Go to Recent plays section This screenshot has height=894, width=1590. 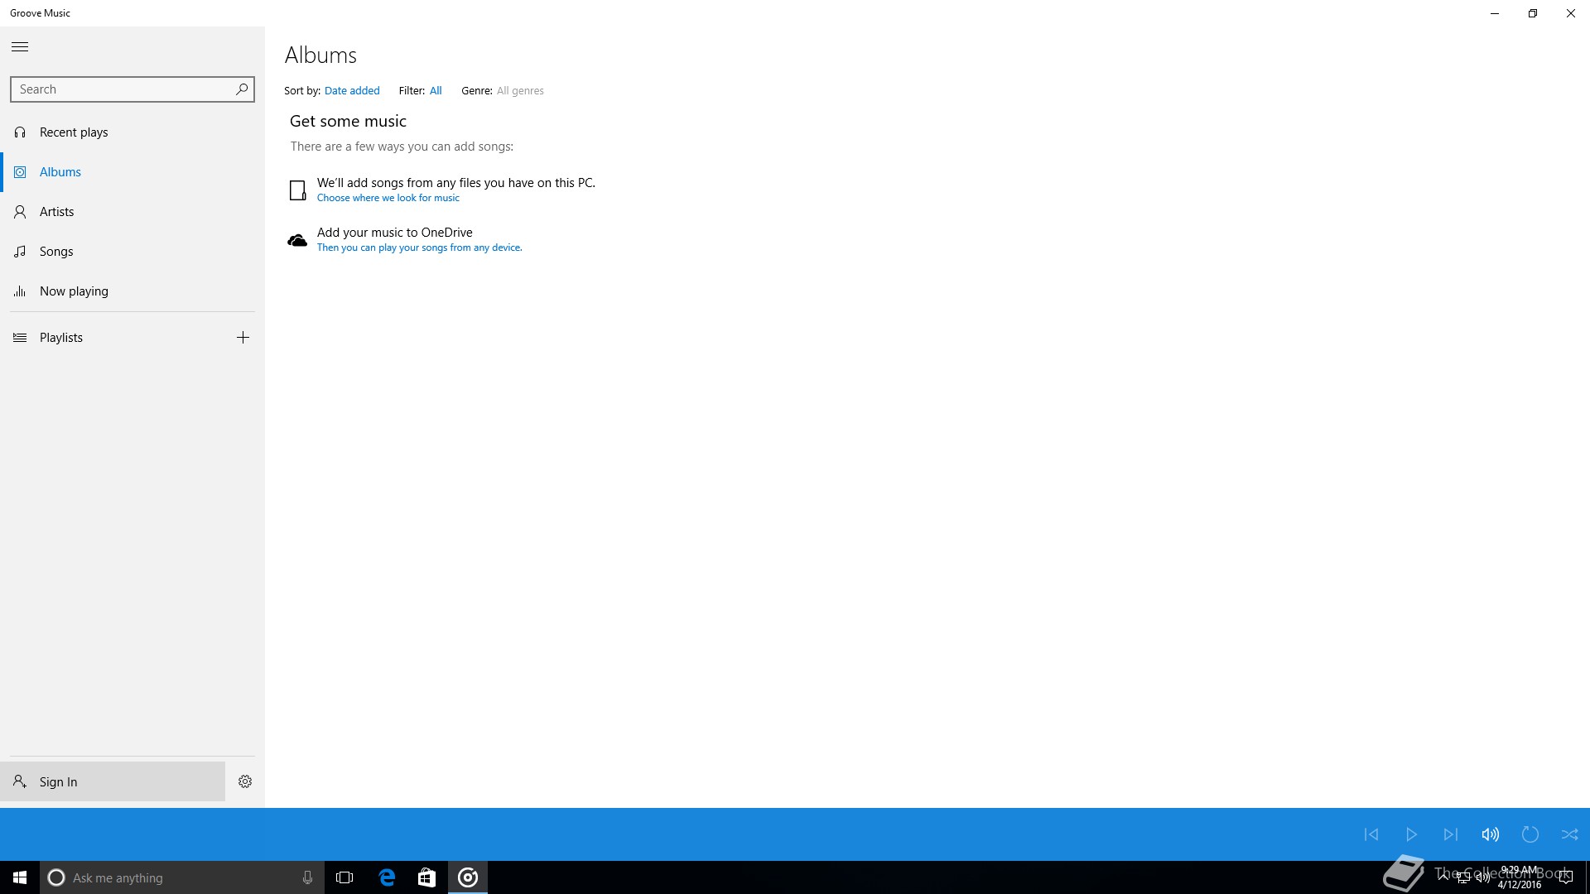click(x=74, y=132)
